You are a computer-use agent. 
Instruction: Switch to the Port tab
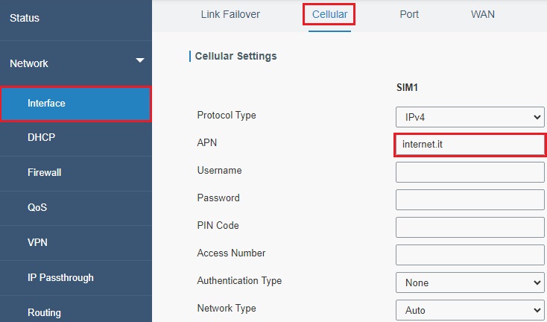pos(409,14)
